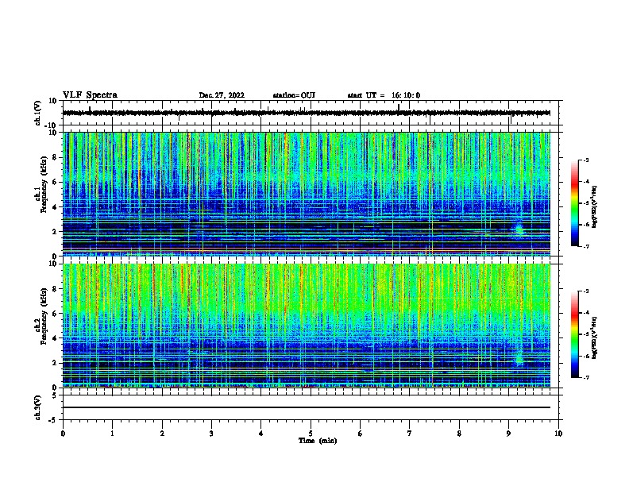Click the time axis tick label "2"
629x486 pixels.
click(162, 434)
